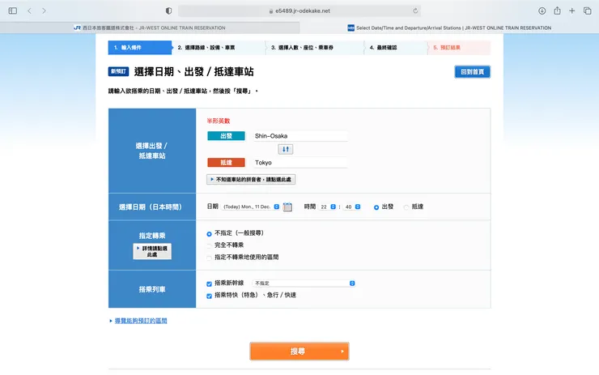This screenshot has height=375, width=599.
Task: Open the minute dropdown showing 40
Action: [x=352, y=207]
